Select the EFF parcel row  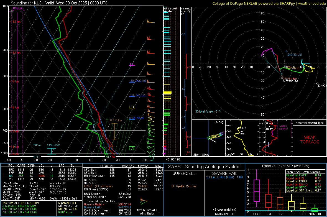[x=42, y=173]
